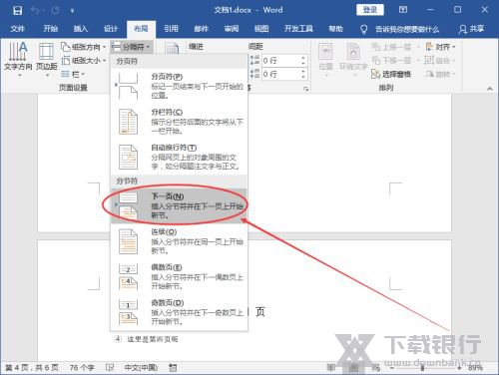Collapse the ribbon with caret arrow
This screenshot has height=375, width=499.
(489, 89)
